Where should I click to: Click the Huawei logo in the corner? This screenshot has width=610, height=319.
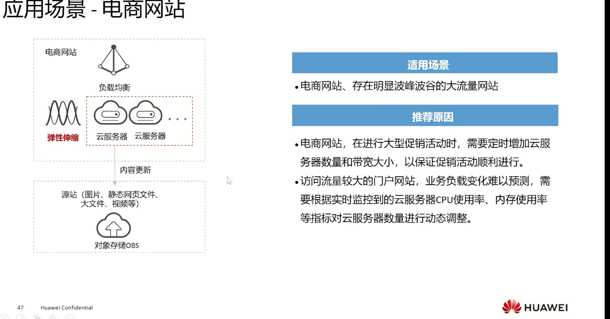535,307
